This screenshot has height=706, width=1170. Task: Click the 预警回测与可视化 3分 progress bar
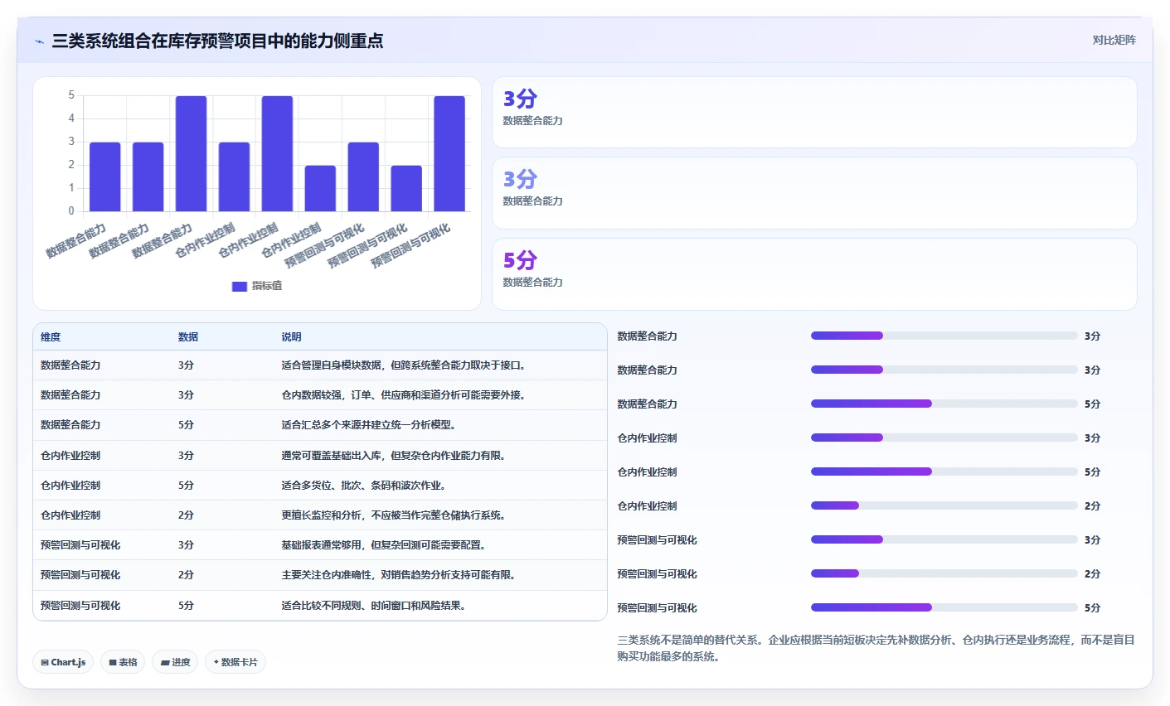[944, 540]
